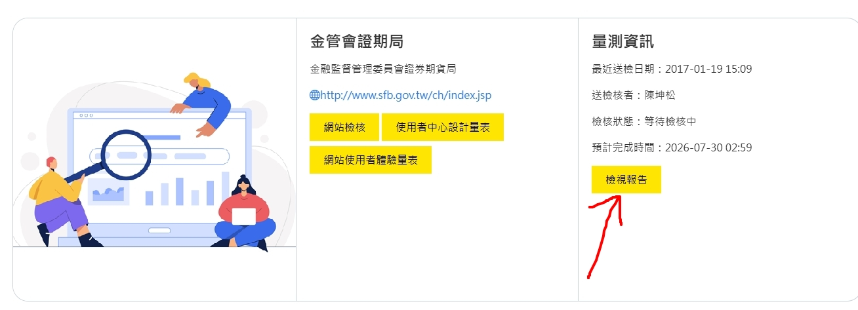Open the www.sfb.gov.tw website link
The height and width of the screenshot is (310, 858).
click(405, 95)
